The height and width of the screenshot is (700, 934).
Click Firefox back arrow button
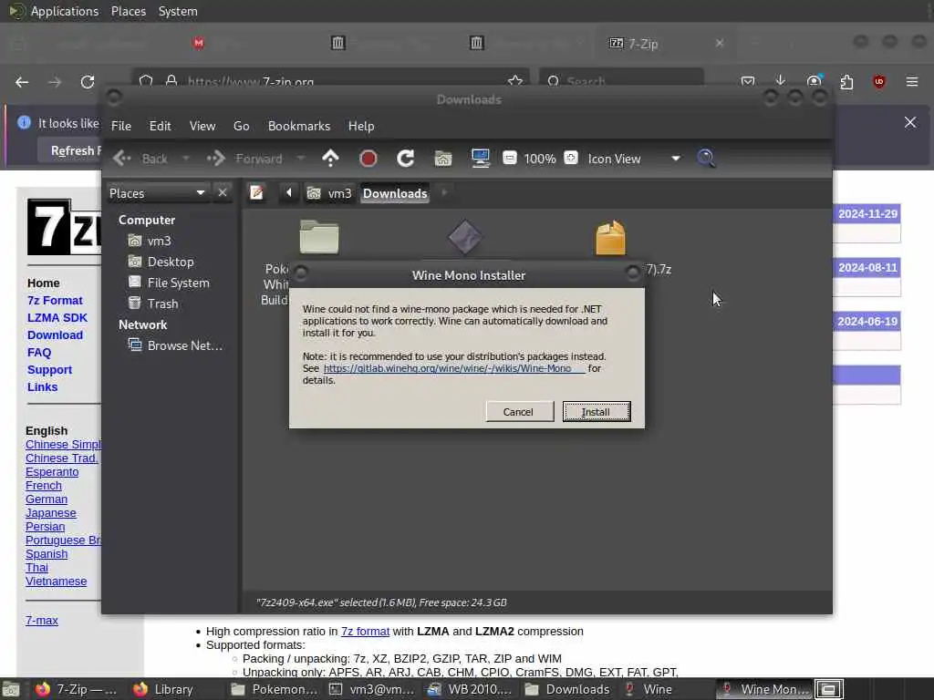pyautogui.click(x=22, y=81)
